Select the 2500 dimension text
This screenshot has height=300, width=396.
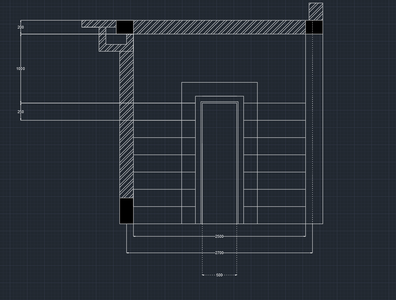click(219, 236)
